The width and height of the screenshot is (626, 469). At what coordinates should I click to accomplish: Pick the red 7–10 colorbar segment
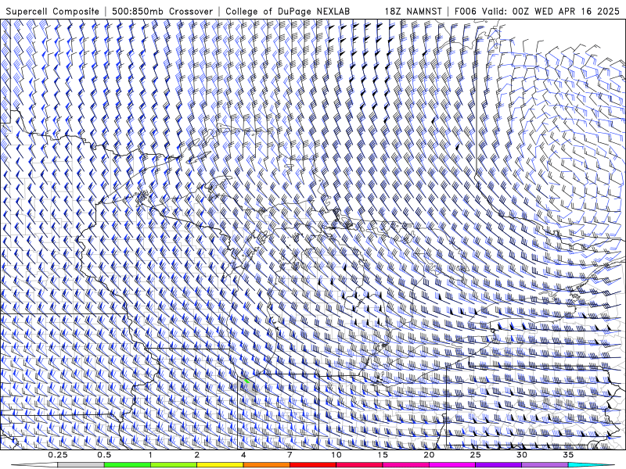pos(313,465)
